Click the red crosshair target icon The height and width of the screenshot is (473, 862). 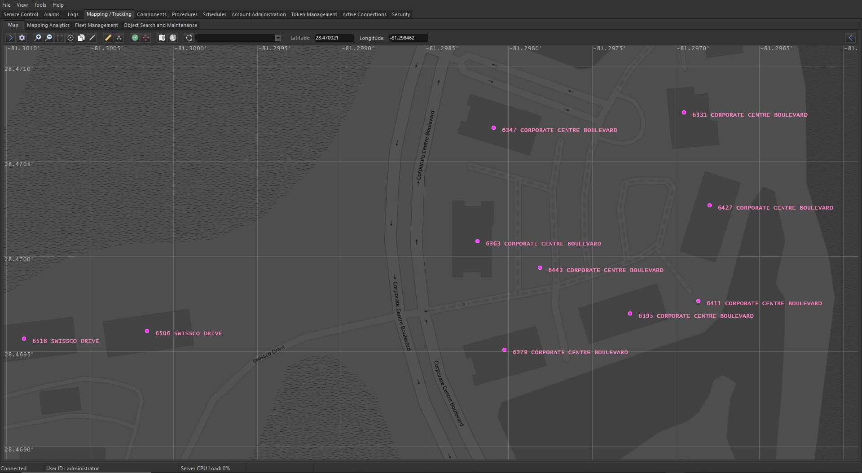pyautogui.click(x=146, y=38)
